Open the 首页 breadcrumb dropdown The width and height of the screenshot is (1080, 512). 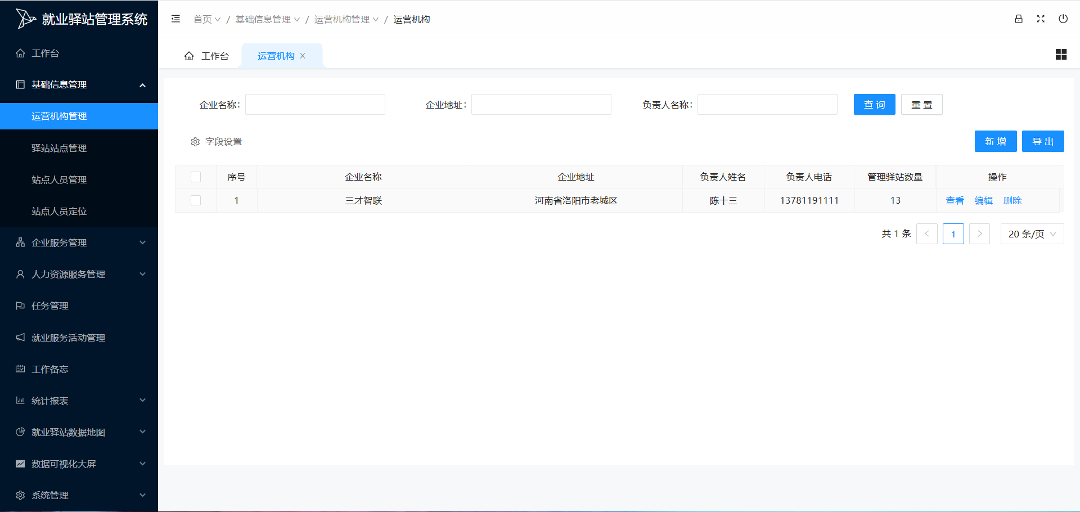[x=207, y=19]
